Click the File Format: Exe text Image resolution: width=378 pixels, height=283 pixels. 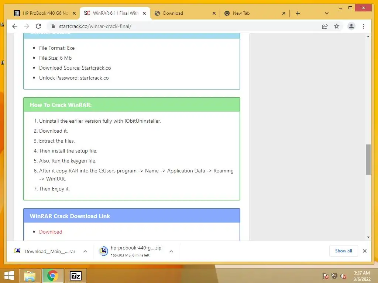(56, 48)
